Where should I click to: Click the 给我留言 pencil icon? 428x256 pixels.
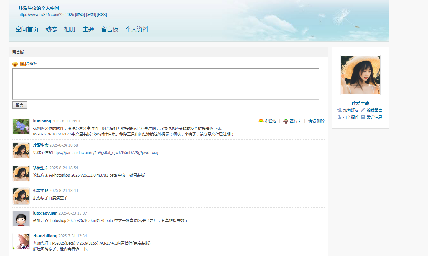(363, 110)
